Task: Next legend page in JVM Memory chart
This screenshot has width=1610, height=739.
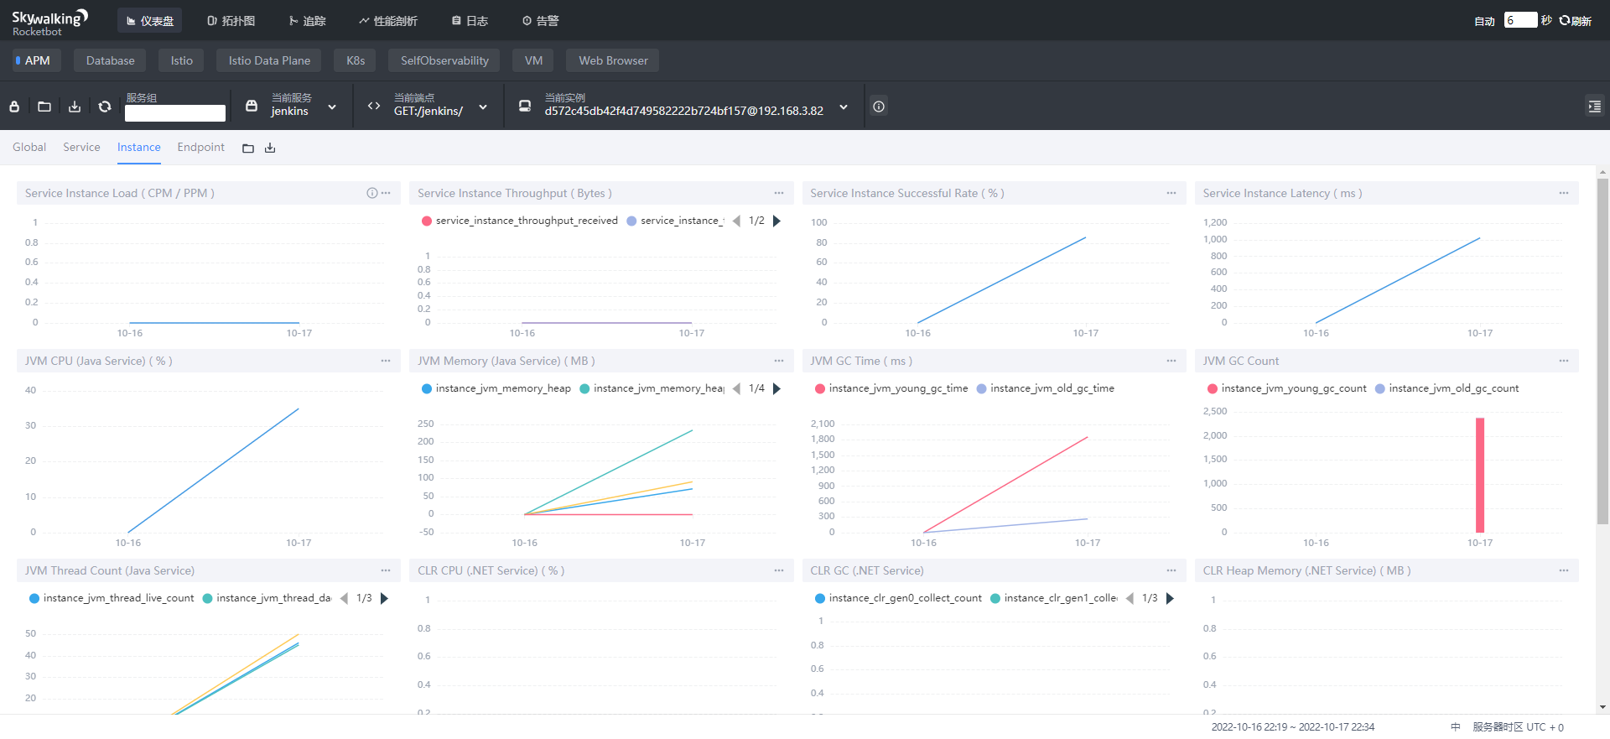Action: (776, 388)
